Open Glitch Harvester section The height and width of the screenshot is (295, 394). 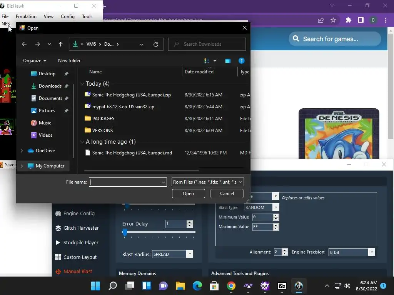(x=77, y=228)
